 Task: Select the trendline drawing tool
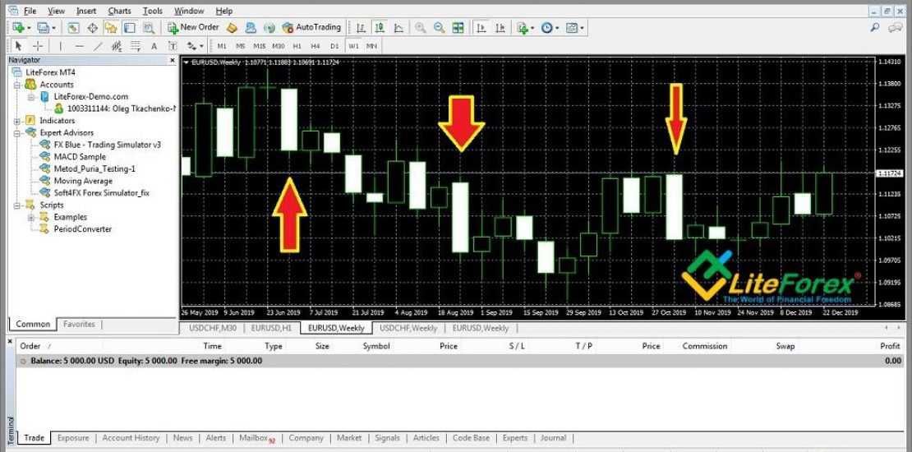(98, 46)
